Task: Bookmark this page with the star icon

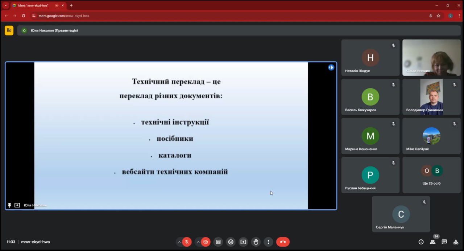Action: 438,16
